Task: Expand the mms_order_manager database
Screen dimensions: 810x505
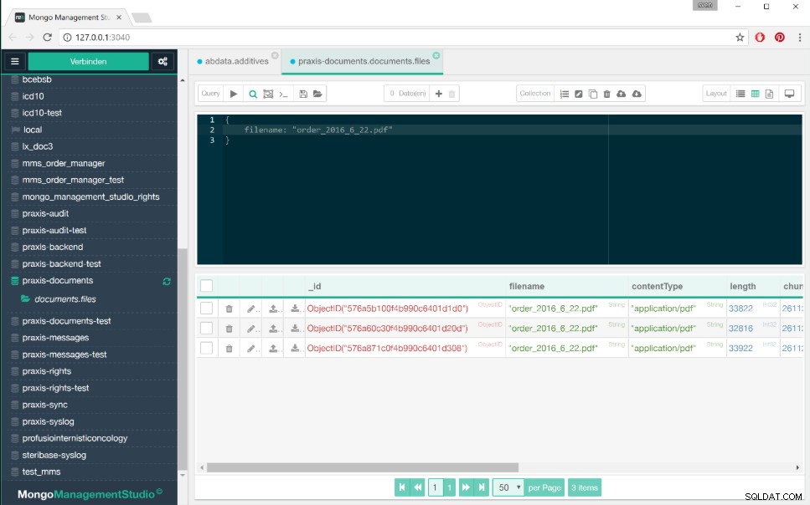Action: click(64, 164)
